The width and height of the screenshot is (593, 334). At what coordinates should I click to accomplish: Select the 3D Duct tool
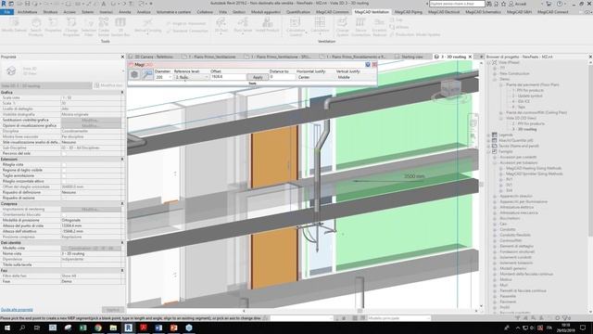221,25
